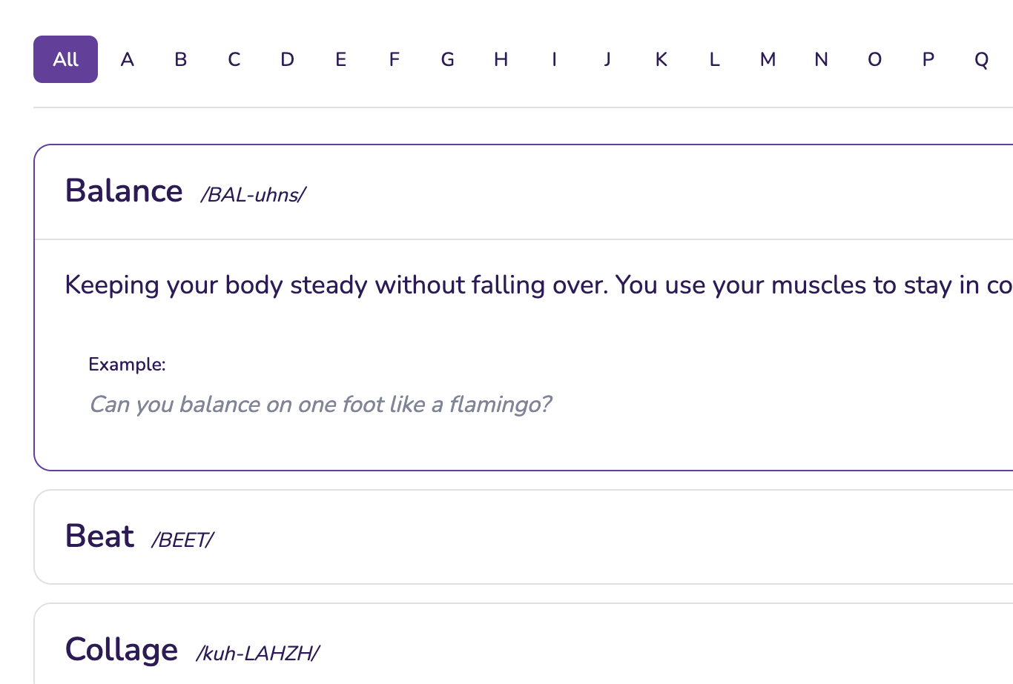Viewport: 1013px width, 684px height.
Task: Collapse the Balance term entry
Action: point(519,192)
